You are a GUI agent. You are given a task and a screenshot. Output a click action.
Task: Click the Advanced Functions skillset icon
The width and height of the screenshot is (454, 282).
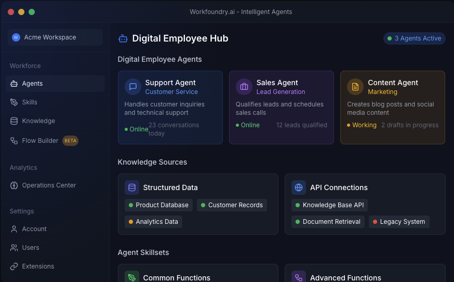(299, 277)
